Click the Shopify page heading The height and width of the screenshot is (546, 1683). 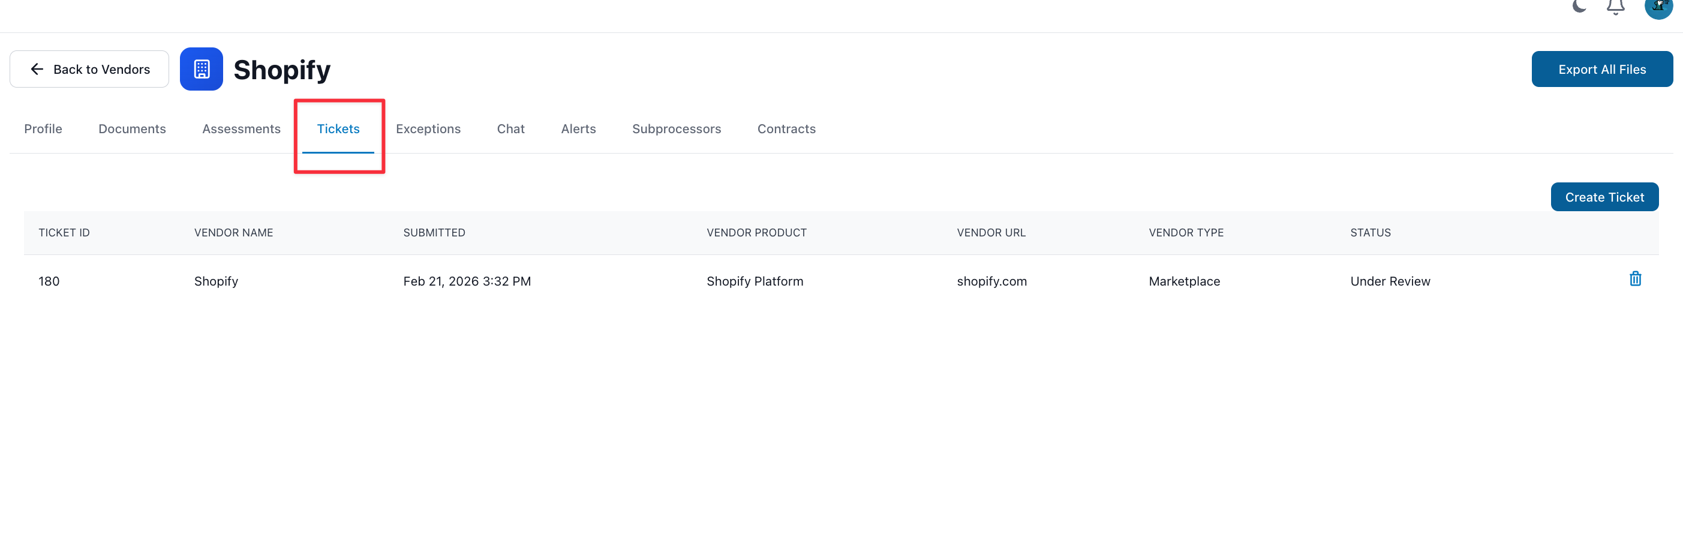pos(282,70)
